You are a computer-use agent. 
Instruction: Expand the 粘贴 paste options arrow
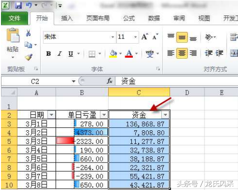[13, 58]
